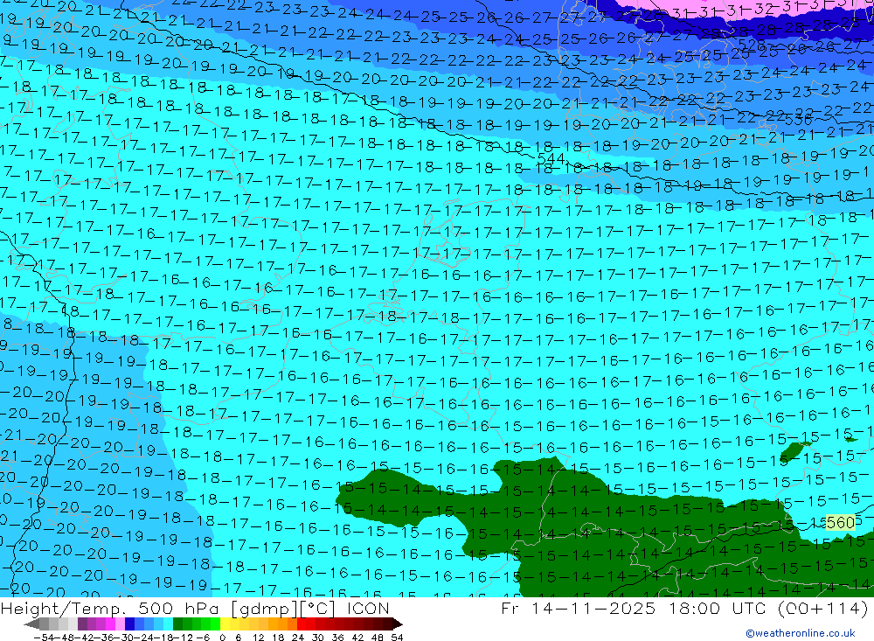Click the 560 height contour label

[x=840, y=523]
